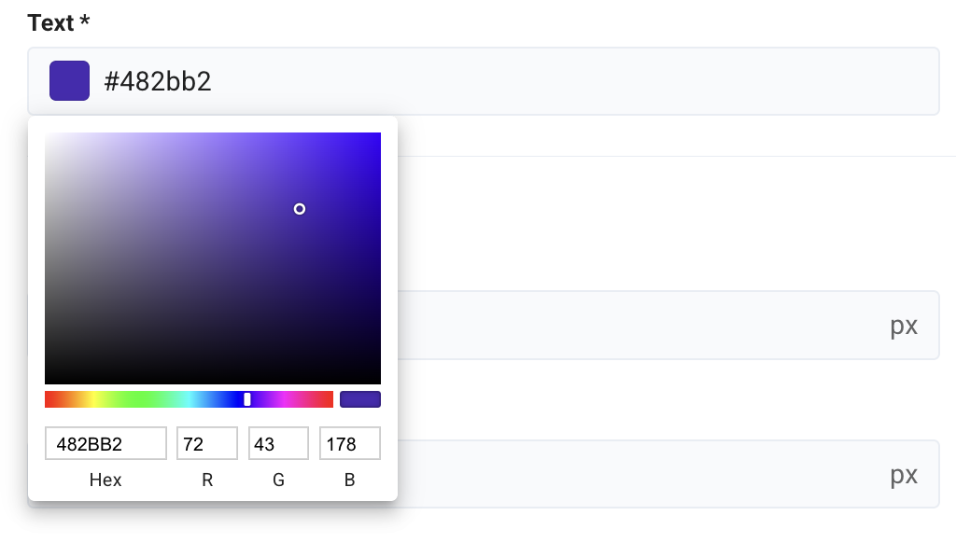This screenshot has height=543, width=956.
Task: Pick the brightest pure blue gradient corner
Action: pyautogui.click(x=378, y=134)
